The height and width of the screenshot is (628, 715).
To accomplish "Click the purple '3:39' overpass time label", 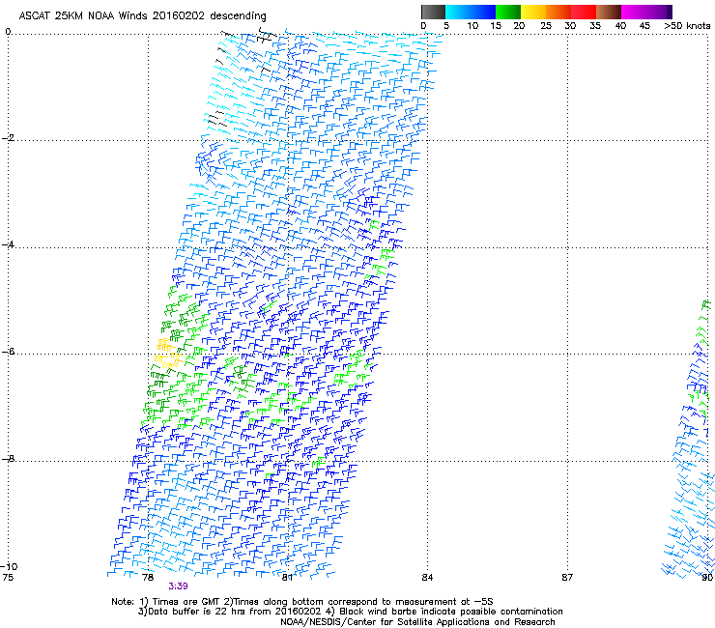I will 178,586.
